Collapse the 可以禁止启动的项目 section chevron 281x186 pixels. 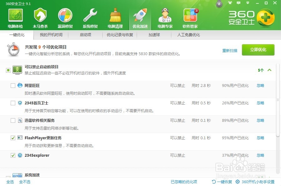(269, 70)
